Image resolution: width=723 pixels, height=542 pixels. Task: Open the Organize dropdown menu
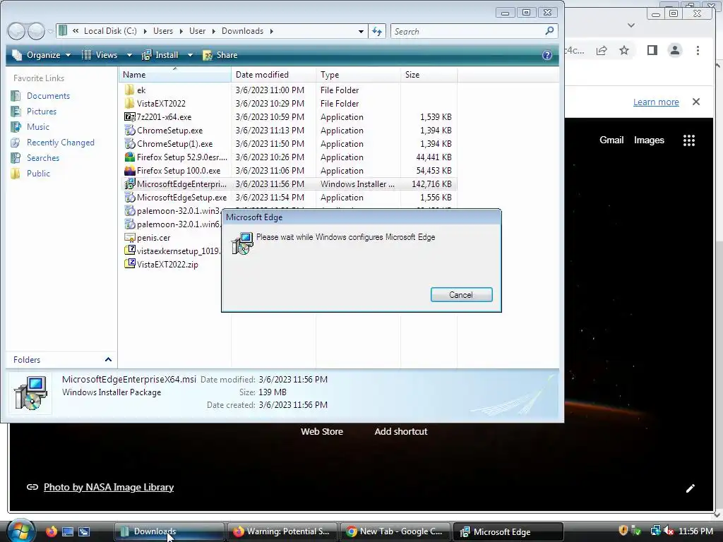pyautogui.click(x=42, y=55)
